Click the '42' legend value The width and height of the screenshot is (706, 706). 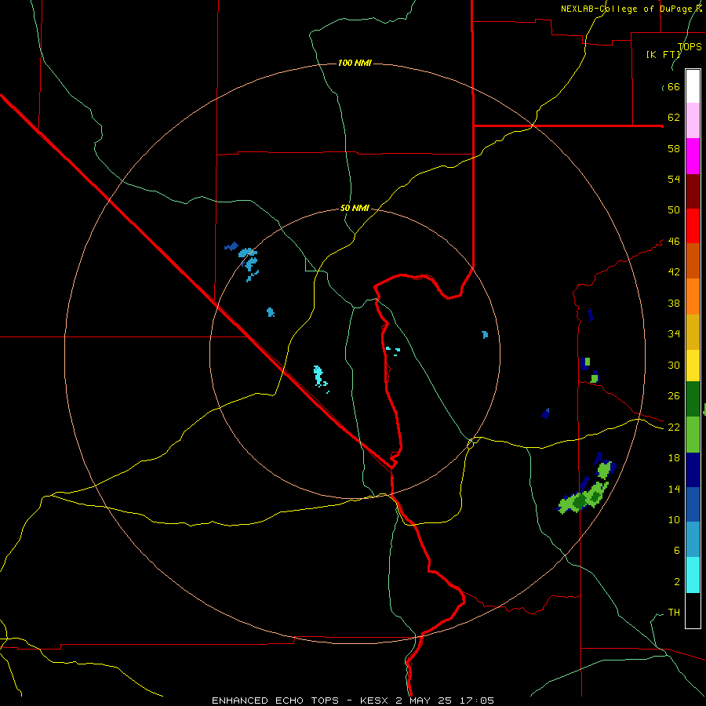tap(674, 271)
